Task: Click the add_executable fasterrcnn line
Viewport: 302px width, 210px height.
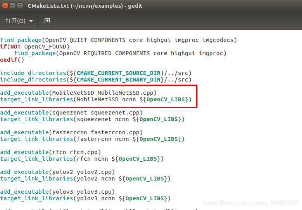Action: (x=71, y=132)
